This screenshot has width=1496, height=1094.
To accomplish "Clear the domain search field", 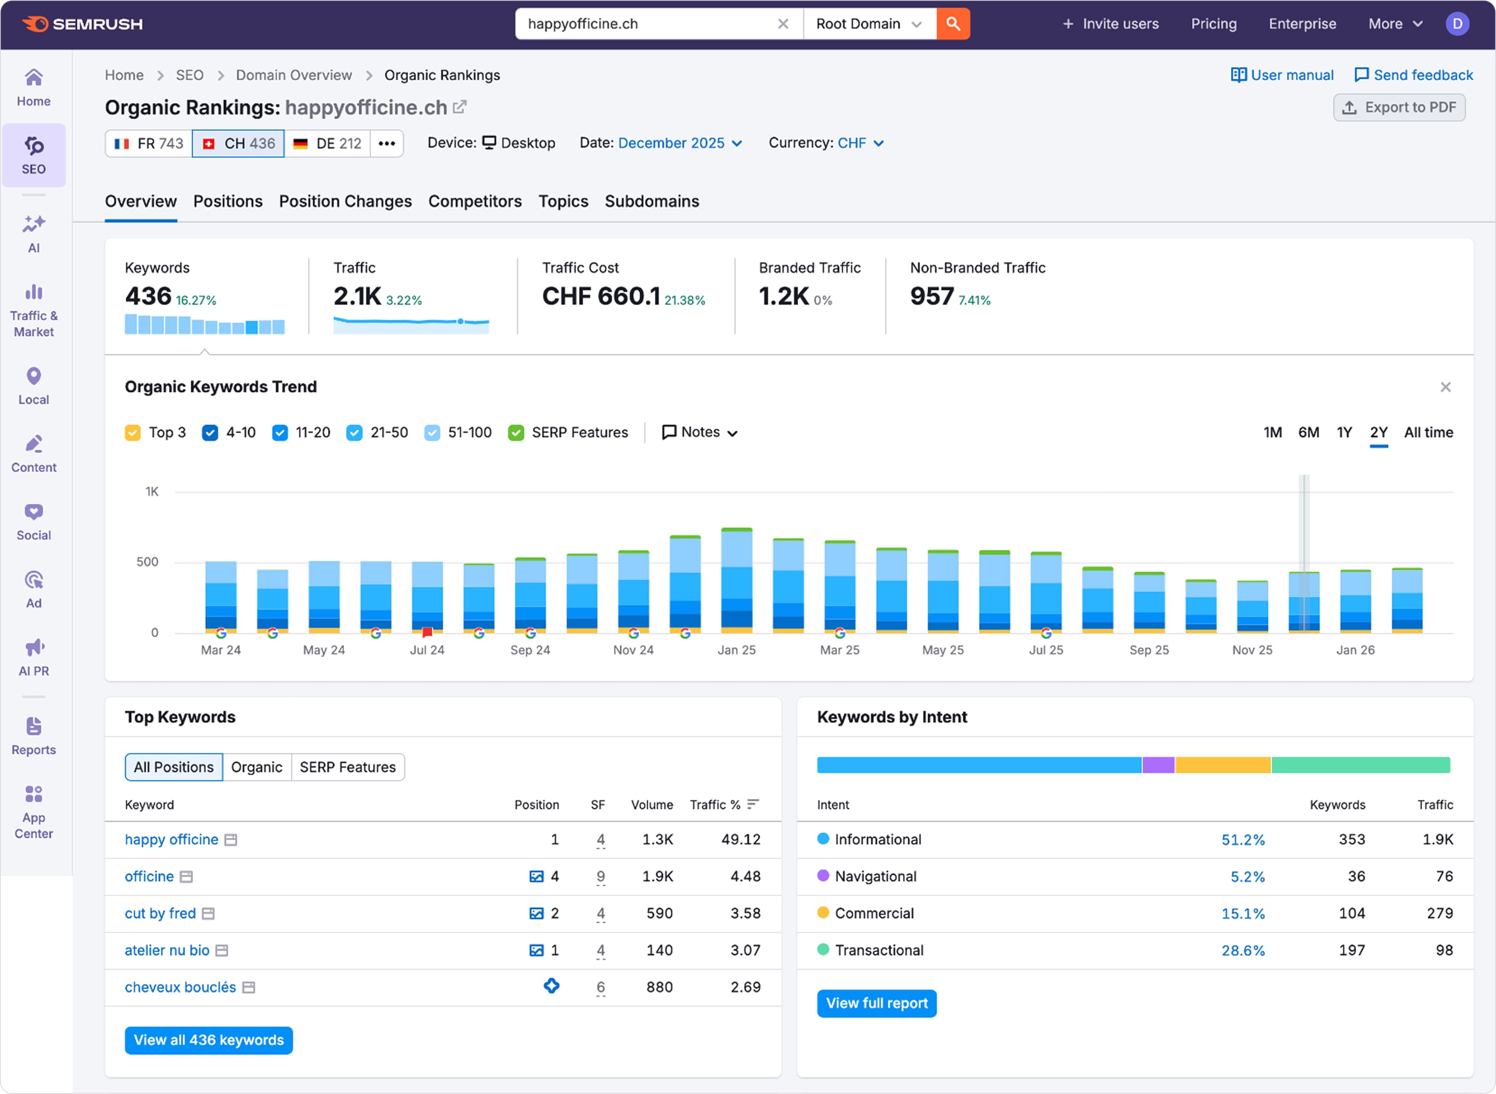I will pos(783,24).
